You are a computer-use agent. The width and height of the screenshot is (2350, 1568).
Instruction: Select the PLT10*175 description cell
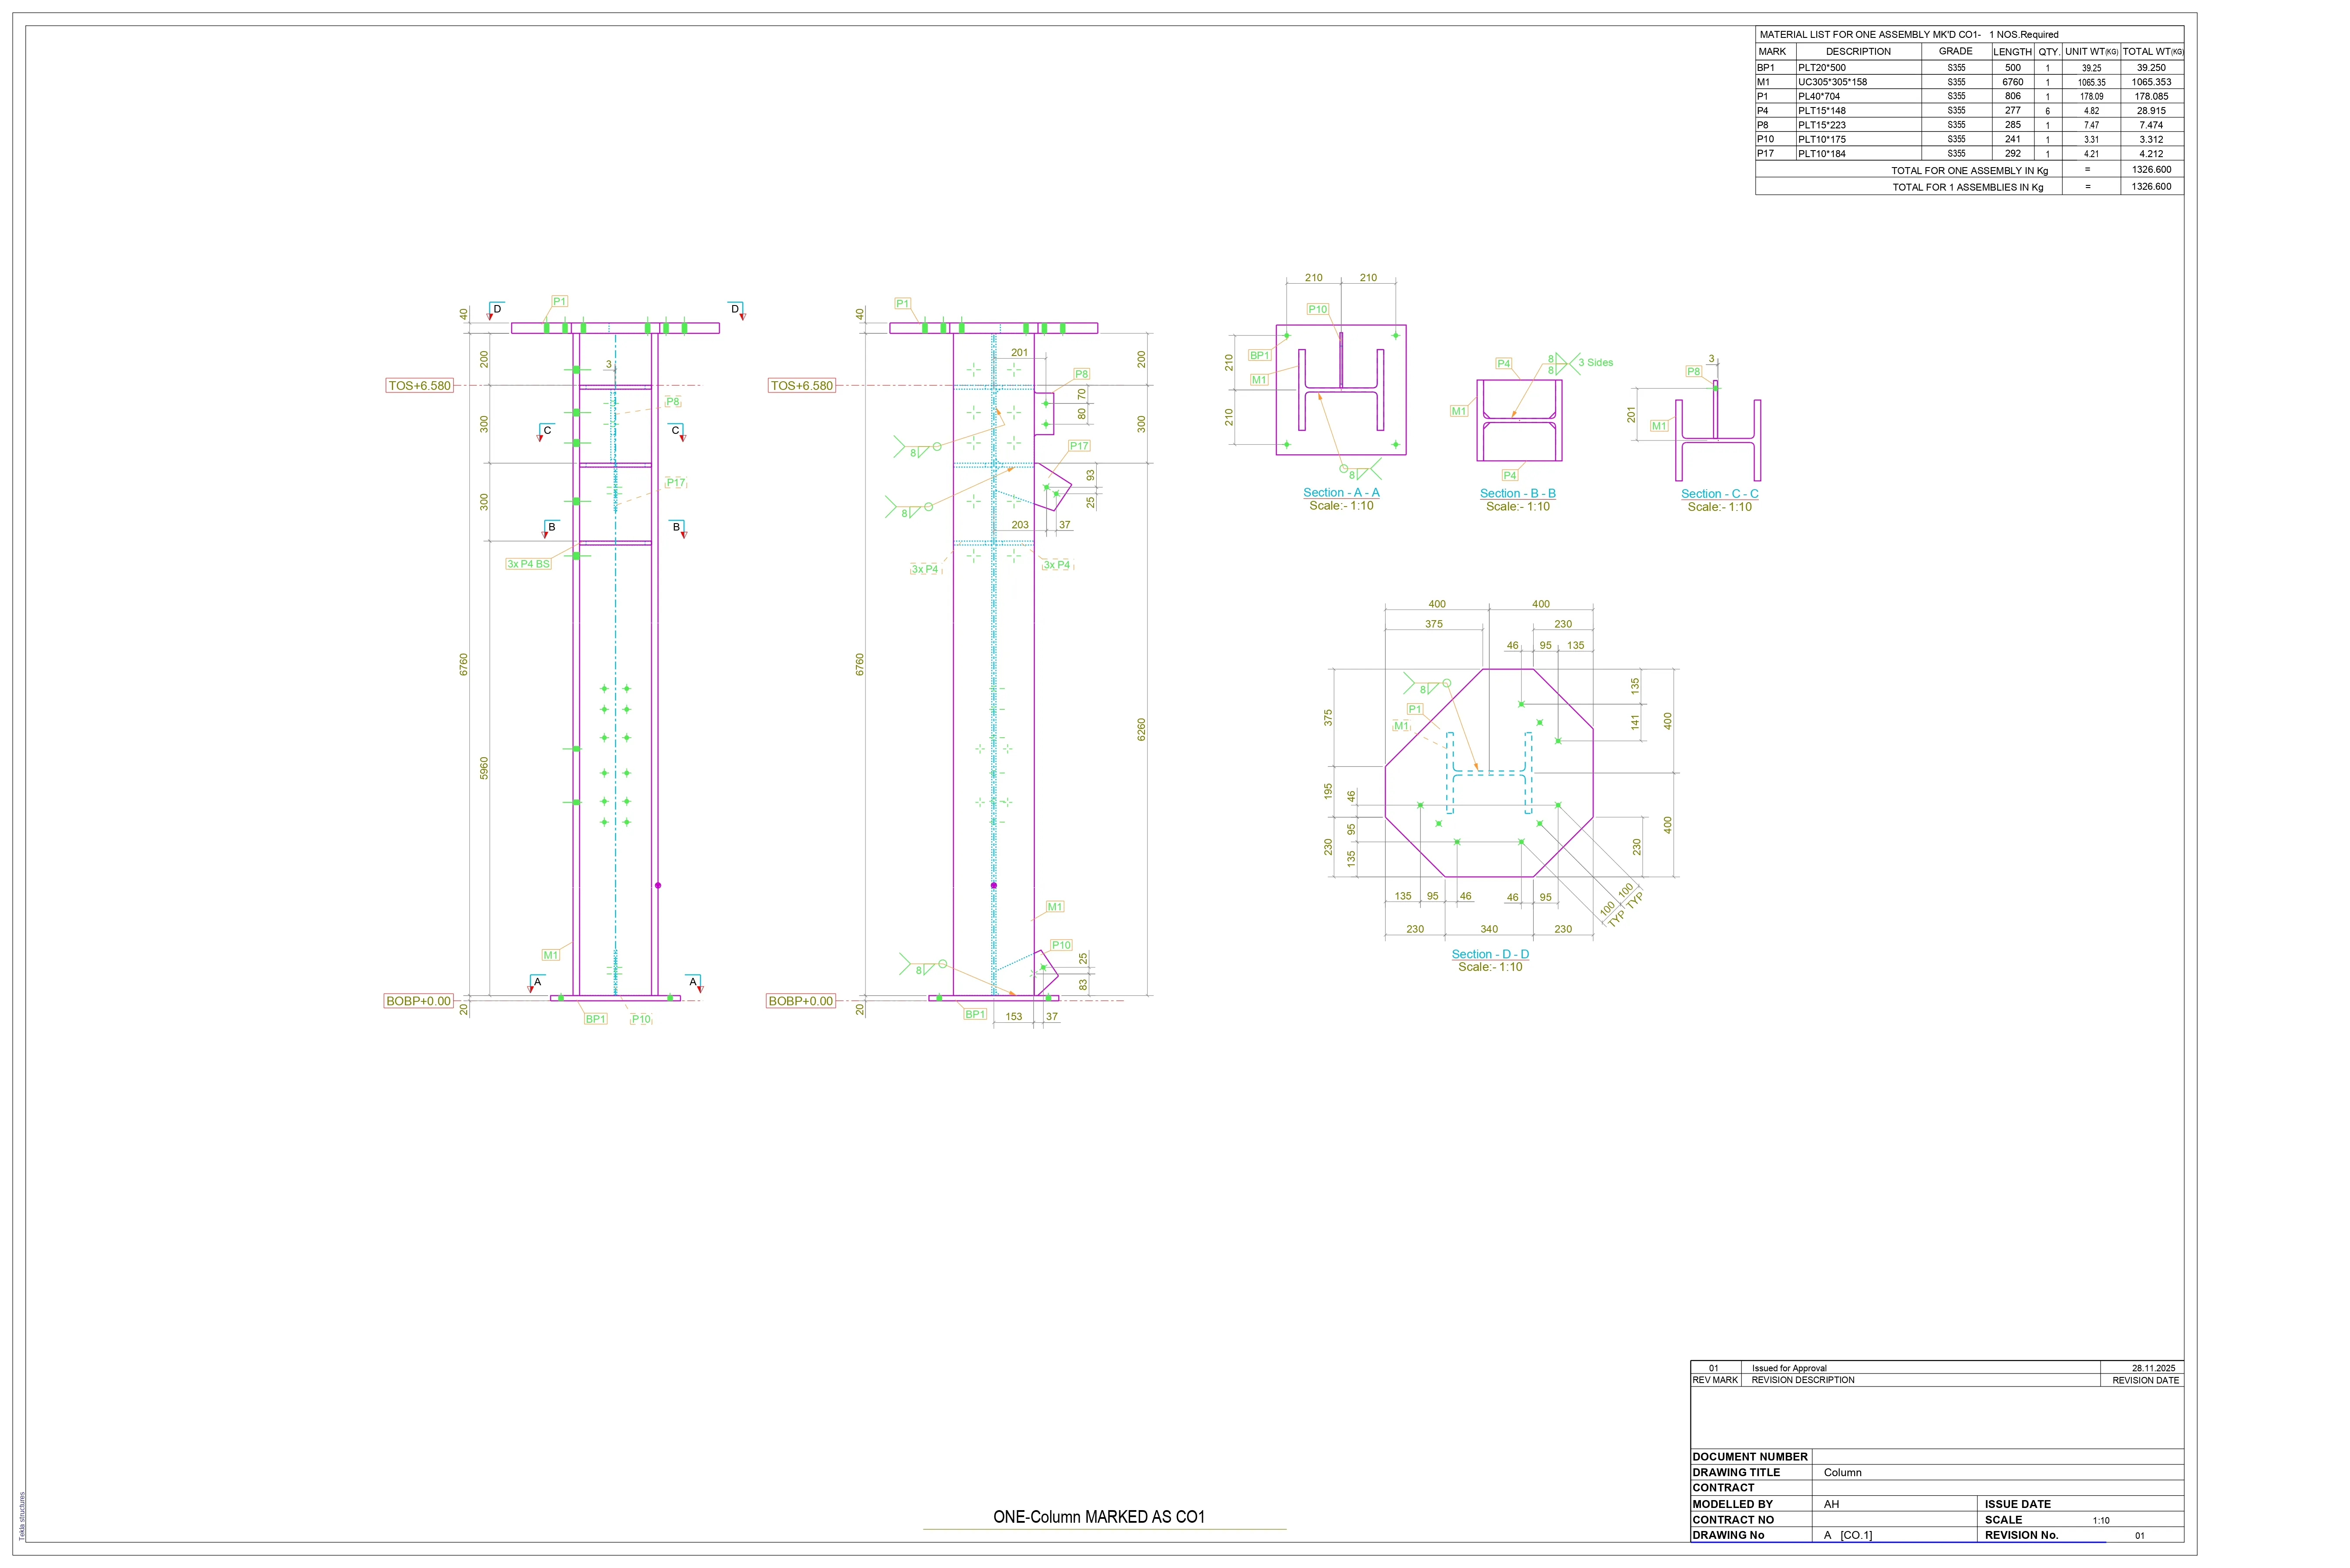1822,140
